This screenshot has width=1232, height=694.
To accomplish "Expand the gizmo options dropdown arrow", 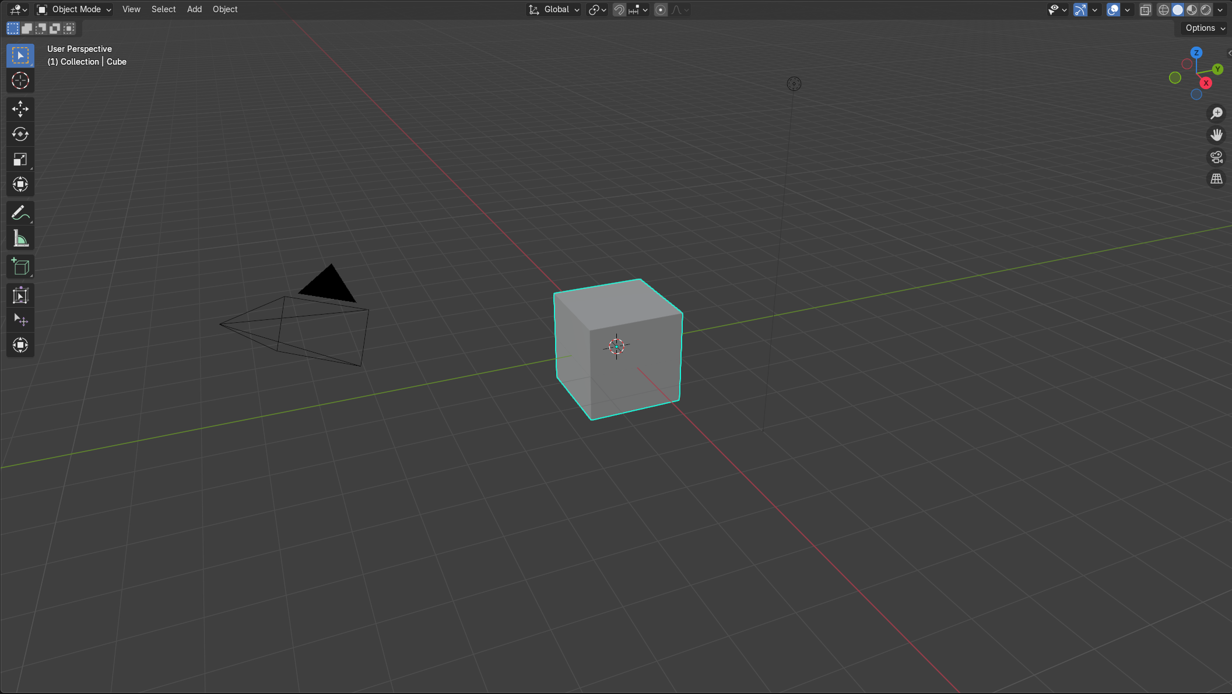I will tap(1094, 9).
